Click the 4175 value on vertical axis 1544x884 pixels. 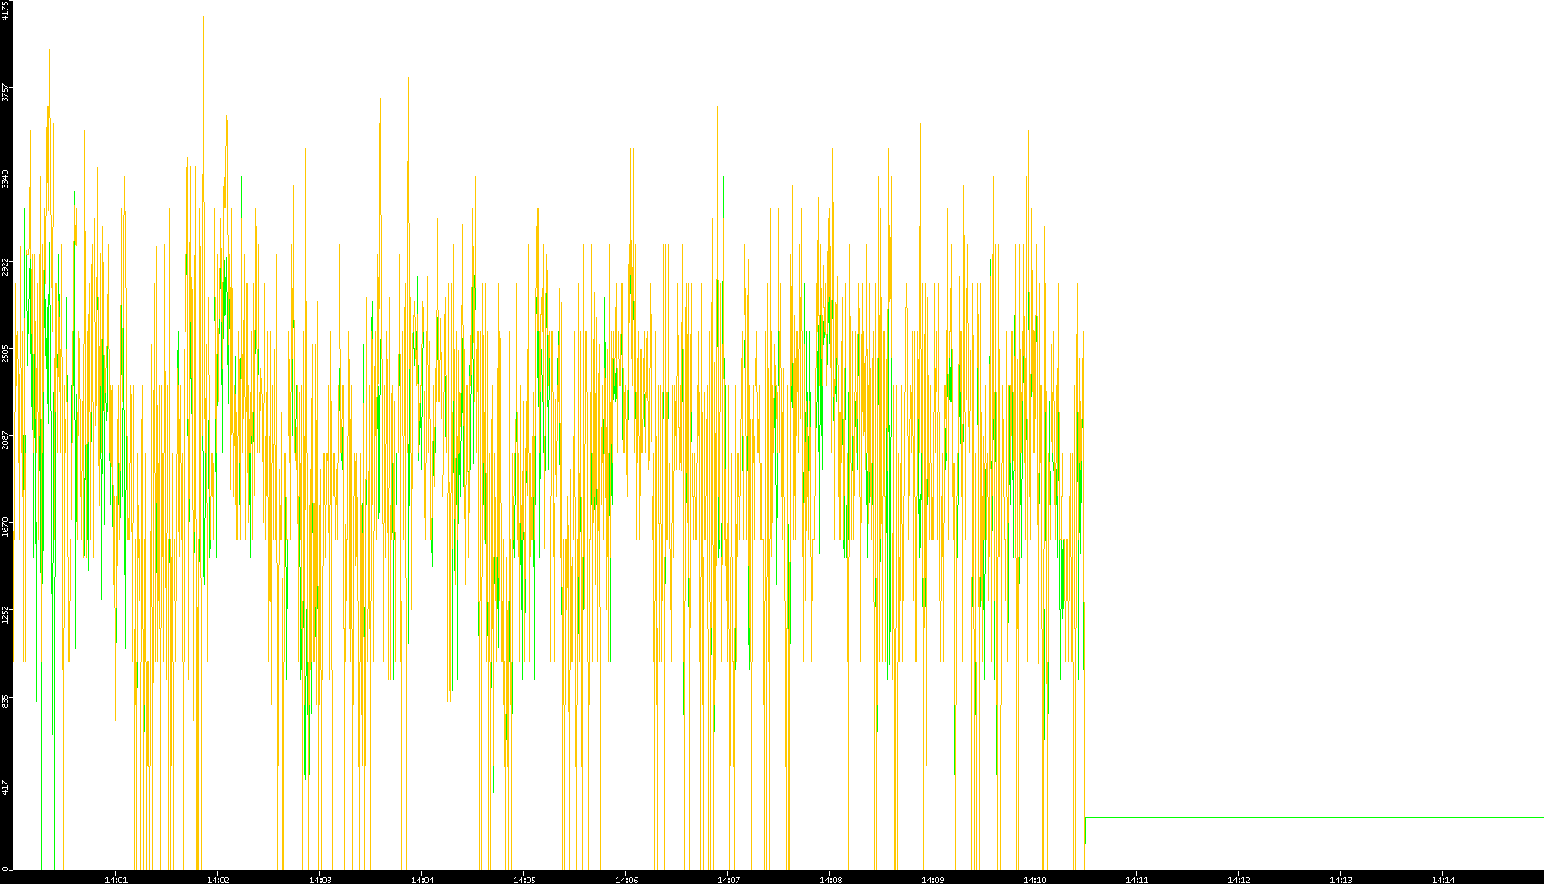click(6, 10)
